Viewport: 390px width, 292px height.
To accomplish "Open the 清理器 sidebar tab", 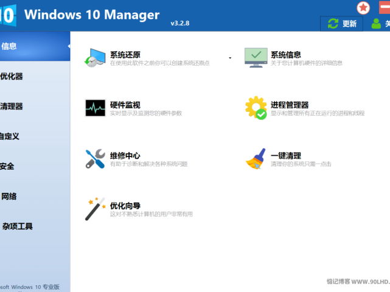I will click(35, 106).
